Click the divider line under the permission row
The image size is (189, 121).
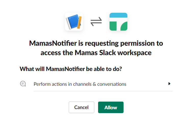pos(103,91)
